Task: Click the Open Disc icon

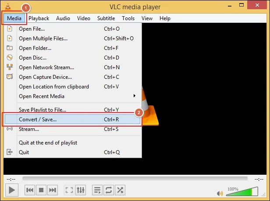Action: click(x=10, y=57)
